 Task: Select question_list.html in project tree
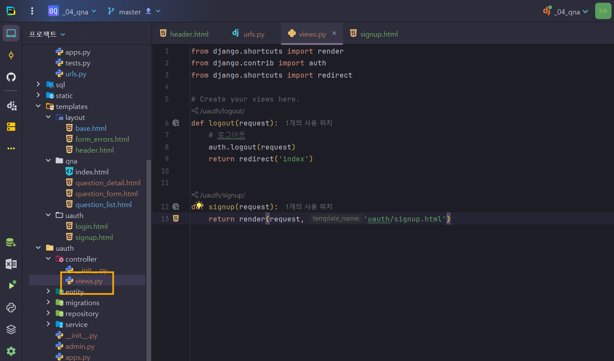coord(103,204)
